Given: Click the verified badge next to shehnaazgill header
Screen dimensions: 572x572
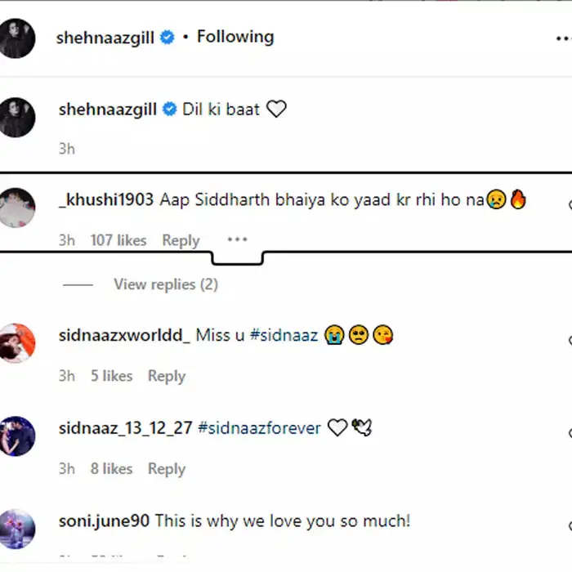Looking at the screenshot, I should tap(168, 38).
